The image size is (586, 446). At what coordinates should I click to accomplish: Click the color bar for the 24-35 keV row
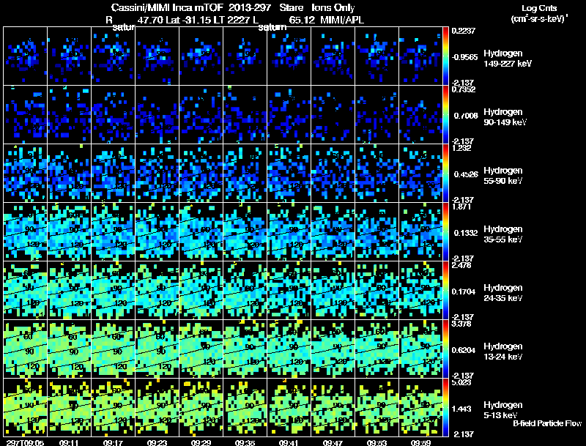point(445,290)
